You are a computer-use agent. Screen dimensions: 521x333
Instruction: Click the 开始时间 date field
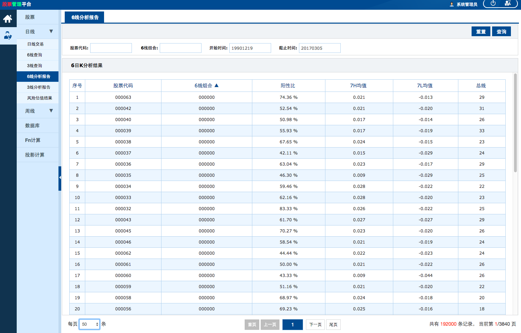(250, 48)
